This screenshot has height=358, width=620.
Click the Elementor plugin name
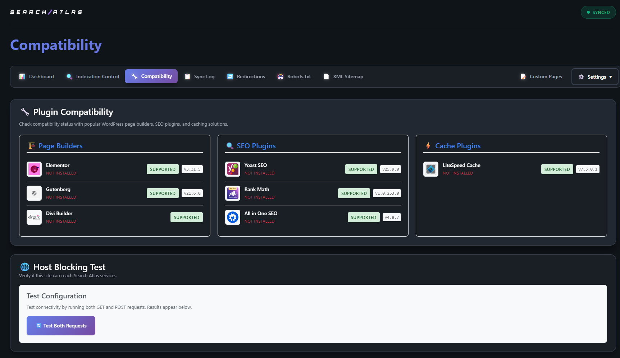[58, 165]
